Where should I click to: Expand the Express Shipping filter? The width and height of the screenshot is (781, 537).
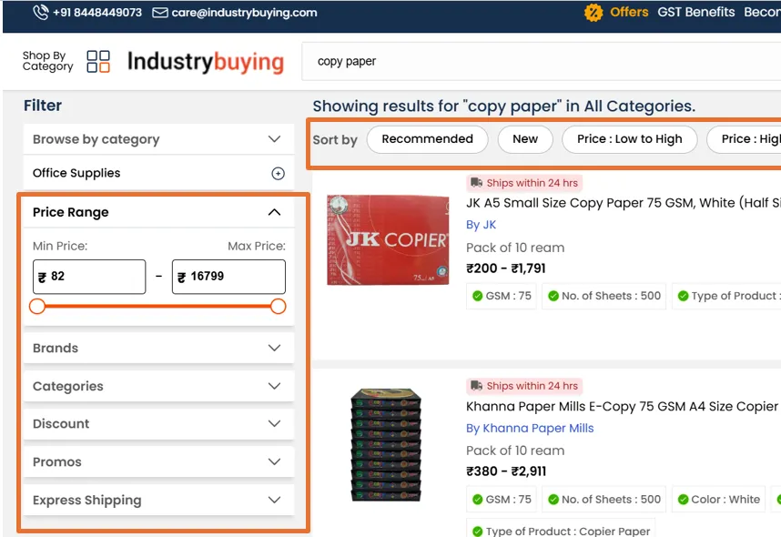point(157,501)
